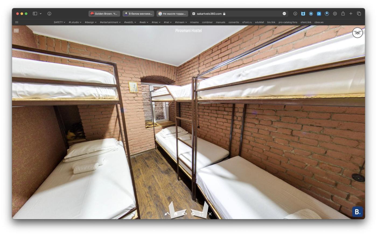
Task: Click the Booking 'B.' logo badge
Action: click(x=357, y=212)
